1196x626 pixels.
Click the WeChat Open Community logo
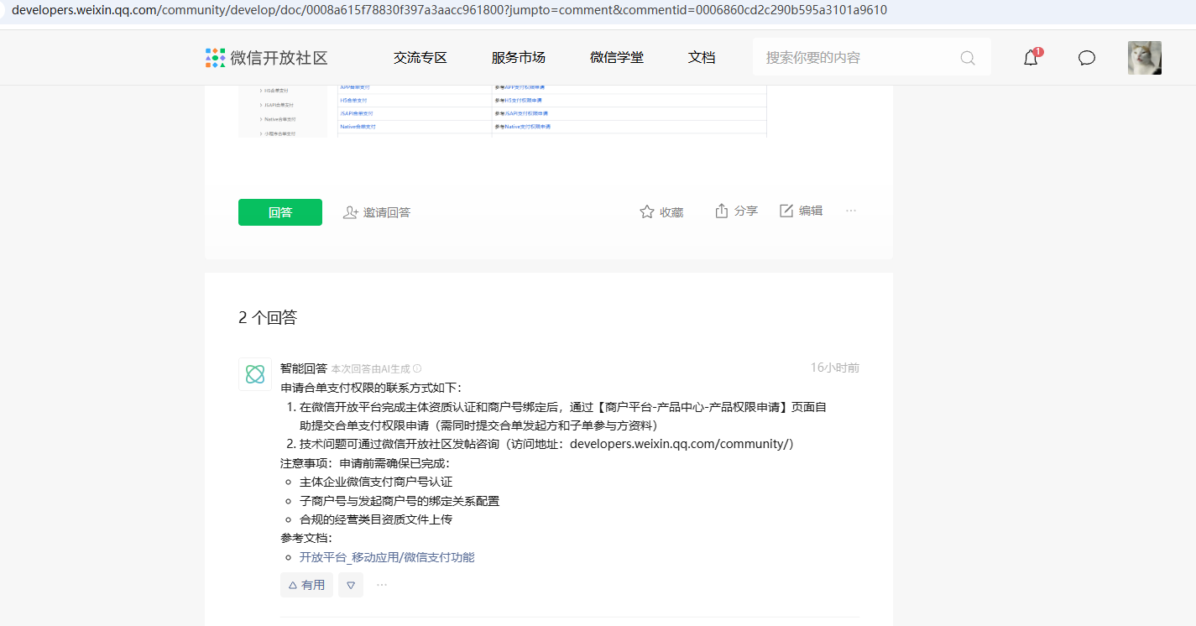(x=267, y=58)
